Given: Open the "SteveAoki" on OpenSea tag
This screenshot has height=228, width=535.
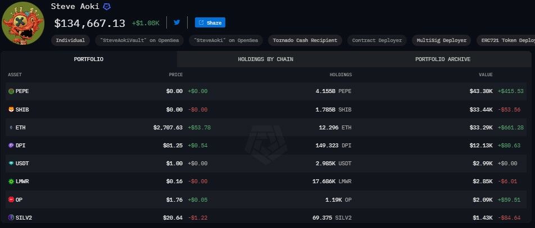Looking at the screenshot, I should [226, 40].
